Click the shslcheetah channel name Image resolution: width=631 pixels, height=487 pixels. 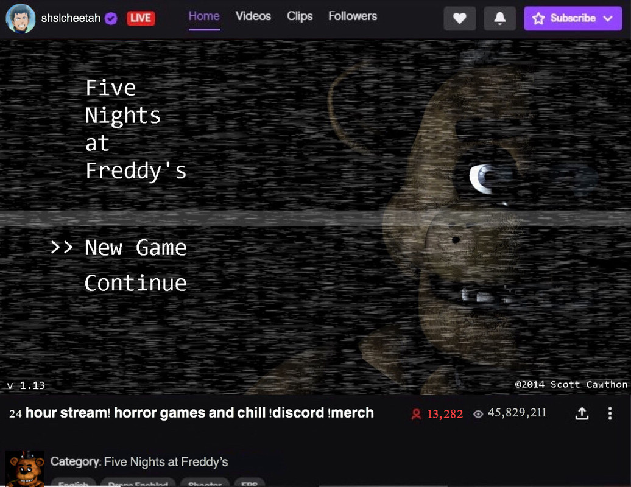tap(71, 18)
